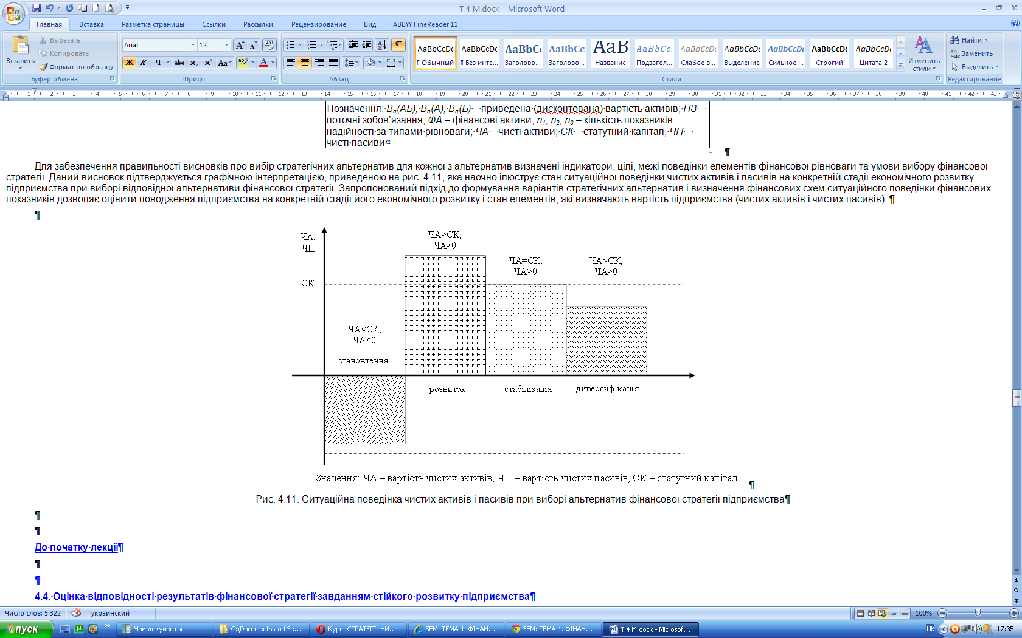Open font color dropdown arrow
This screenshot has width=1022, height=638.
point(273,63)
